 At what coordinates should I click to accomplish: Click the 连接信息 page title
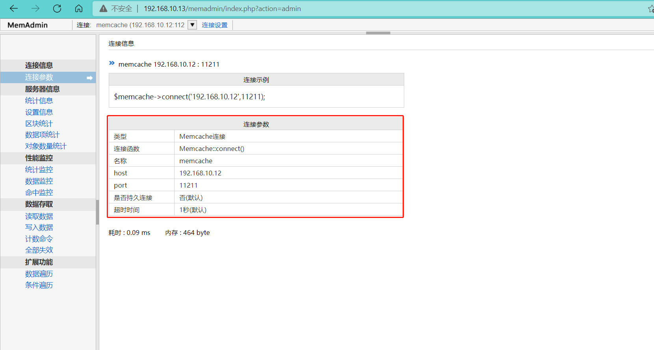121,43
